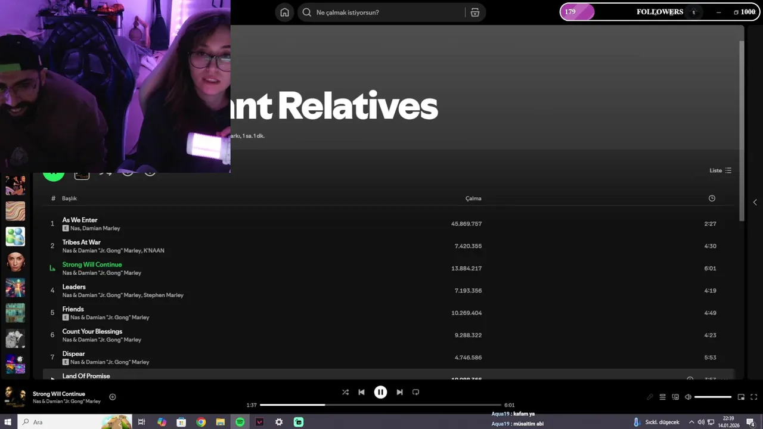Toggle repeat mode
The height and width of the screenshot is (429, 763).
pyautogui.click(x=416, y=392)
